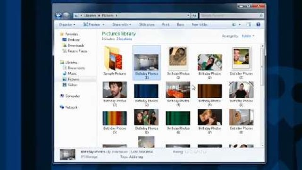Create a New folder
The image size is (302, 170).
pyautogui.click(x=200, y=25)
